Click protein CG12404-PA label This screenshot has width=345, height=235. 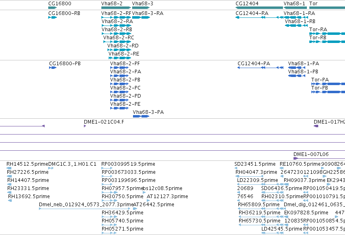254,64
